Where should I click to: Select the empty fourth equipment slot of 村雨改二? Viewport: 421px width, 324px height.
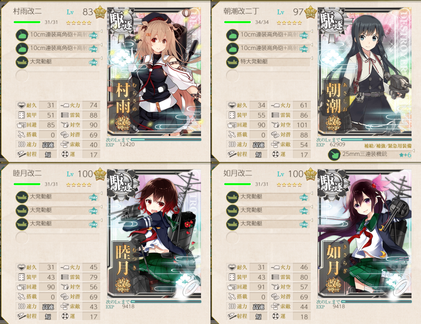click(57, 75)
